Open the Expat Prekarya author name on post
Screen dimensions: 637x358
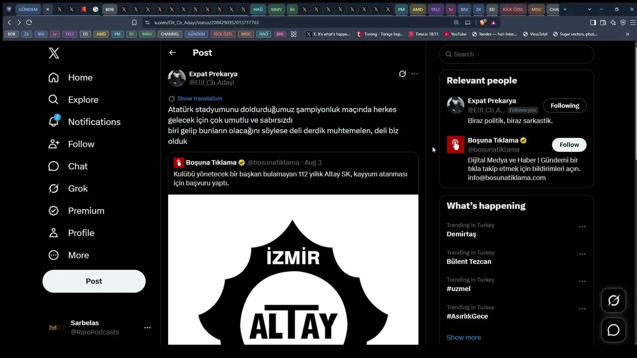click(x=213, y=74)
